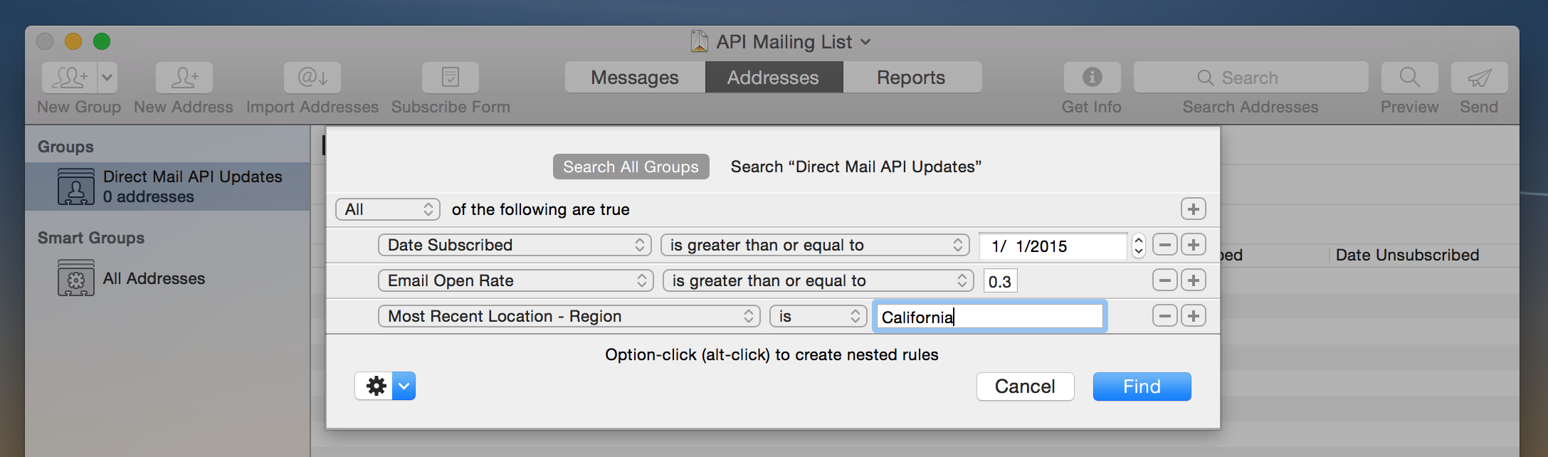Image resolution: width=1548 pixels, height=457 pixels.
Task: Remove the Most Recent Location rule
Action: click(x=1165, y=316)
